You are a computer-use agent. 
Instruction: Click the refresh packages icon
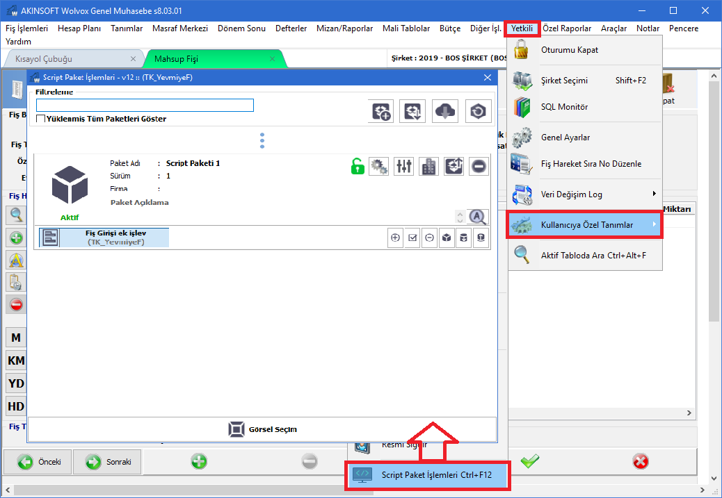[x=478, y=111]
